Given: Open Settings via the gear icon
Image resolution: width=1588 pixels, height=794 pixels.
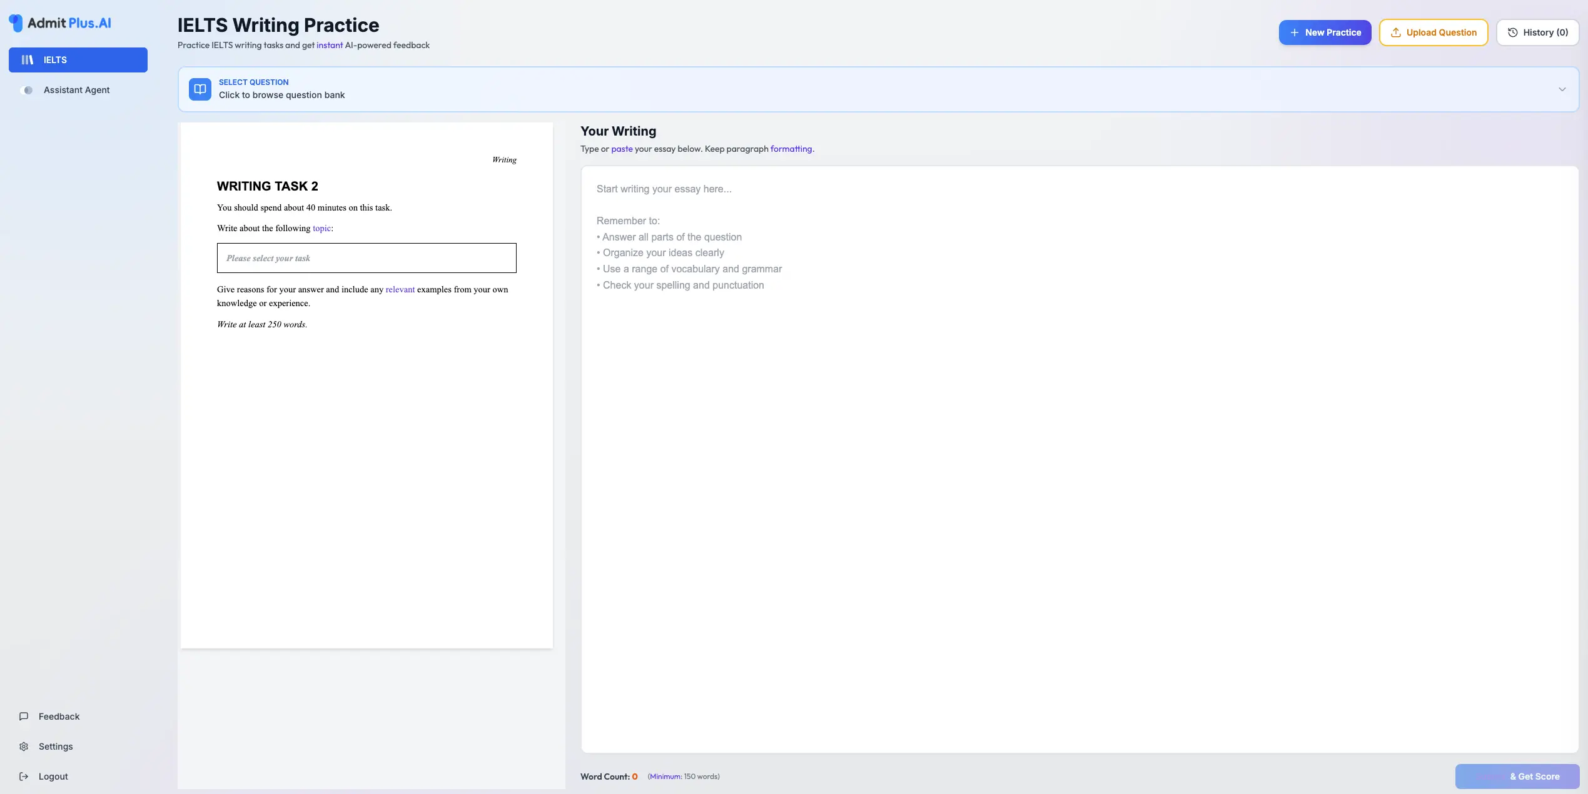Looking at the screenshot, I should pyautogui.click(x=23, y=747).
